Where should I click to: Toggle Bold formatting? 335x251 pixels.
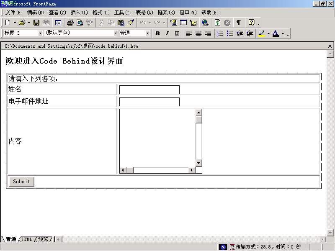click(157, 33)
